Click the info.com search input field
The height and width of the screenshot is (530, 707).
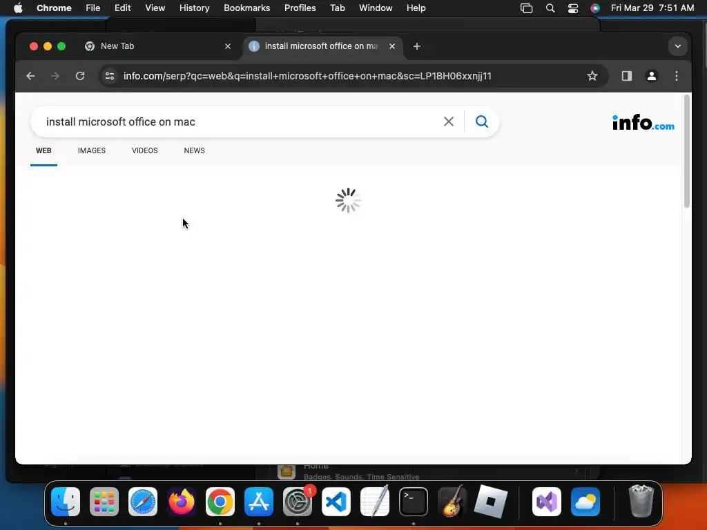click(x=239, y=121)
